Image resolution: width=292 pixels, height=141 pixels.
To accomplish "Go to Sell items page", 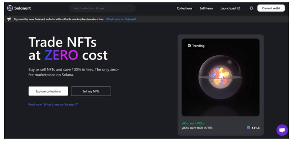I will (206, 8).
